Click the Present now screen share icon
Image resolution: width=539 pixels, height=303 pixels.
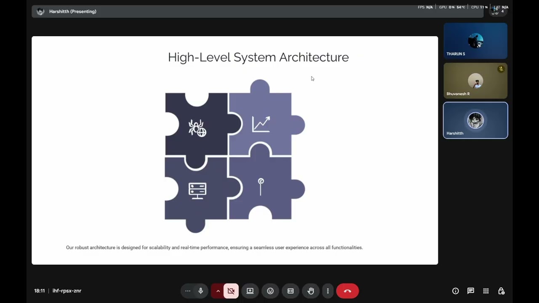coord(250,291)
